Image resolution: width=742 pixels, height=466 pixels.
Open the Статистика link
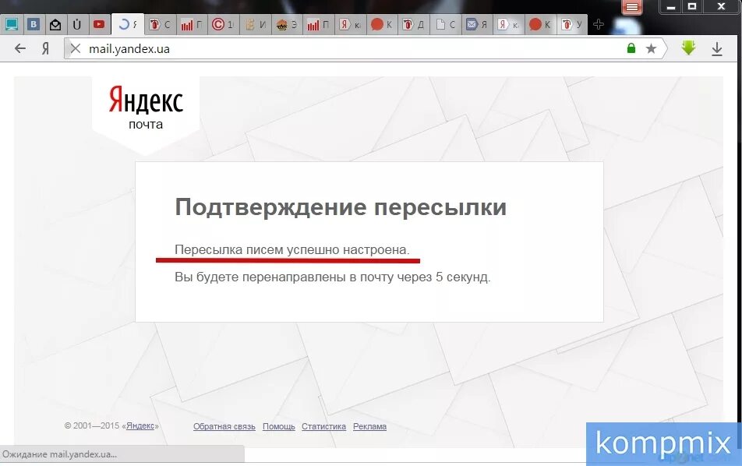click(323, 426)
